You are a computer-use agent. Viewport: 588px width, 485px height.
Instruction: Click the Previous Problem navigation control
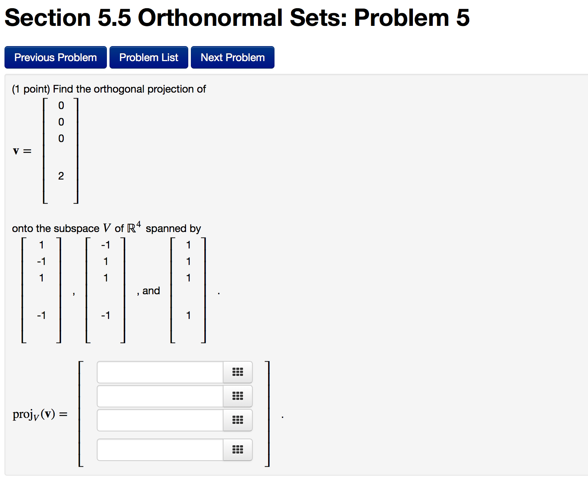pyautogui.click(x=55, y=57)
